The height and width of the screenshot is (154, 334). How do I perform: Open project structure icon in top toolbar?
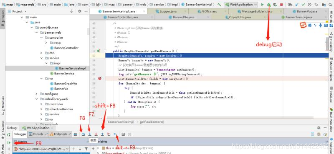[x=324, y=5]
